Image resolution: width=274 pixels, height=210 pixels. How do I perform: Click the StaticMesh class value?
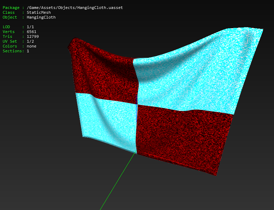[39, 12]
